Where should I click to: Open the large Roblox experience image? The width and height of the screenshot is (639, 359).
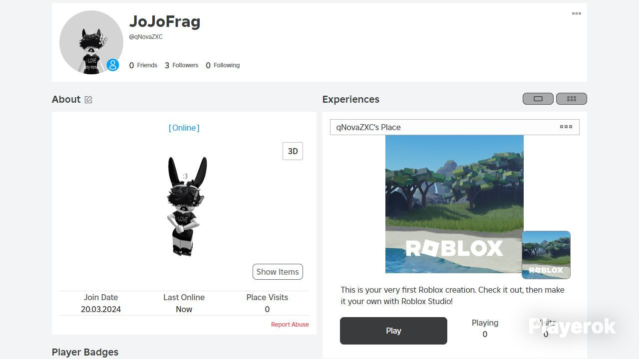(x=454, y=204)
